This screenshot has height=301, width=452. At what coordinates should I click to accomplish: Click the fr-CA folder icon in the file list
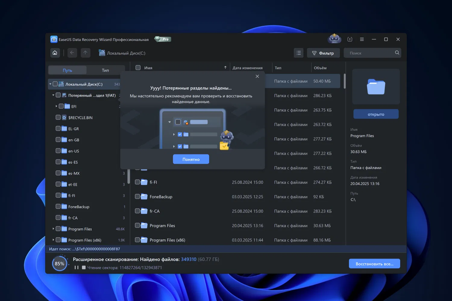pos(144,211)
